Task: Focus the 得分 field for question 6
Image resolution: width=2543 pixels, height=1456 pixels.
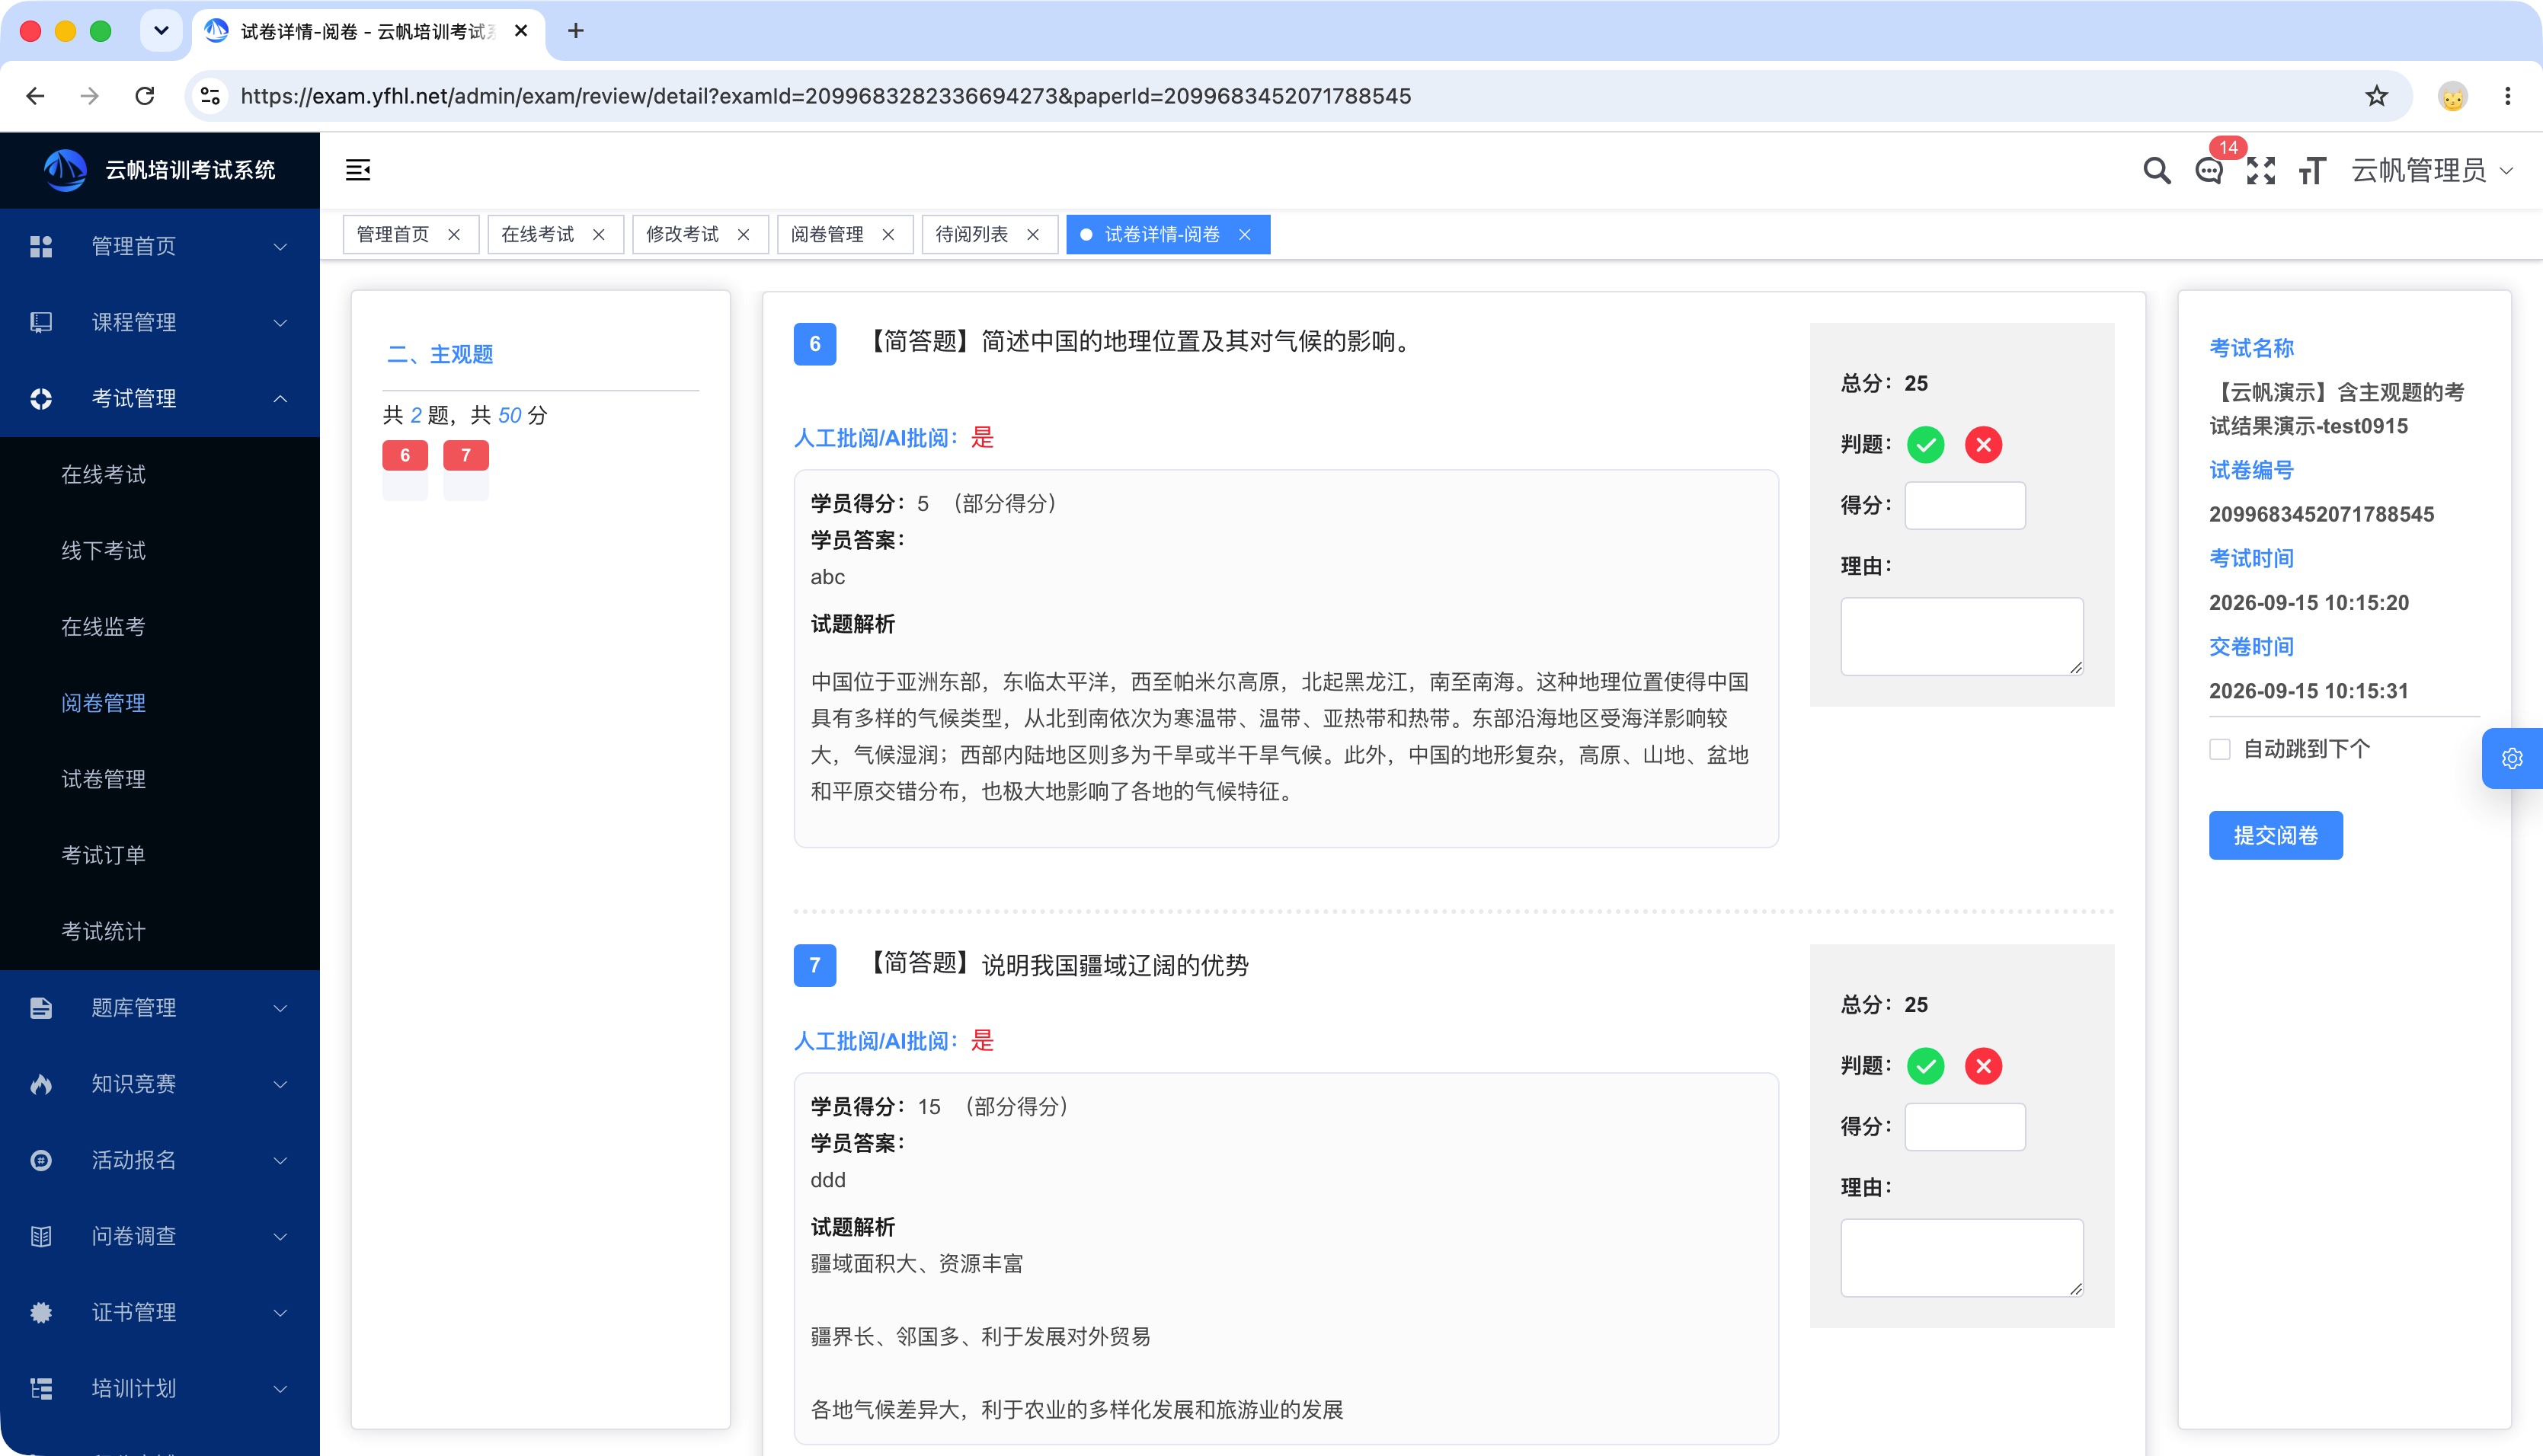Action: click(1965, 505)
